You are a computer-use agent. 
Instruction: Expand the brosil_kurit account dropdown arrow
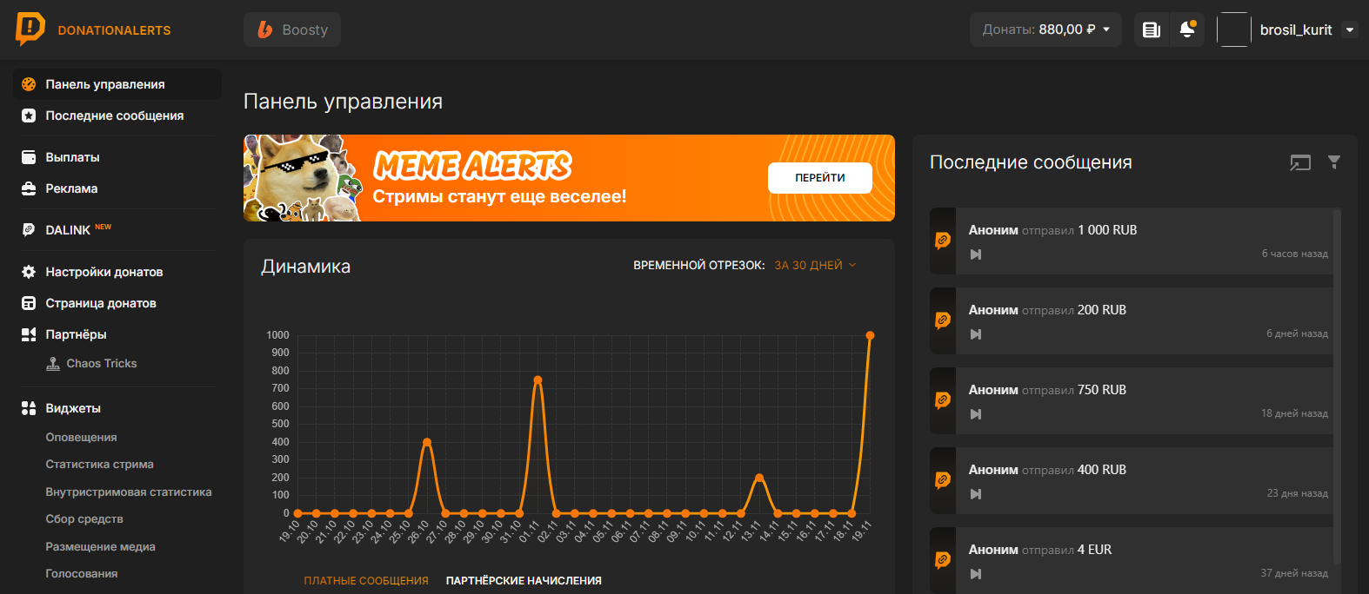coord(1350,30)
